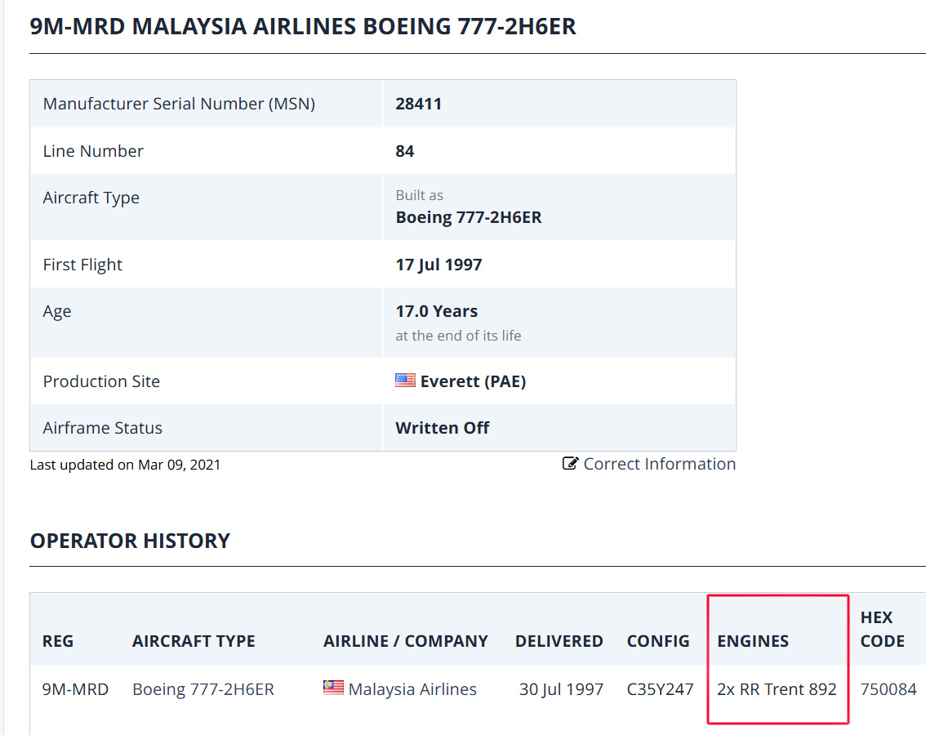Click the US flag icon beside Everett
926x735 pixels.
(405, 381)
